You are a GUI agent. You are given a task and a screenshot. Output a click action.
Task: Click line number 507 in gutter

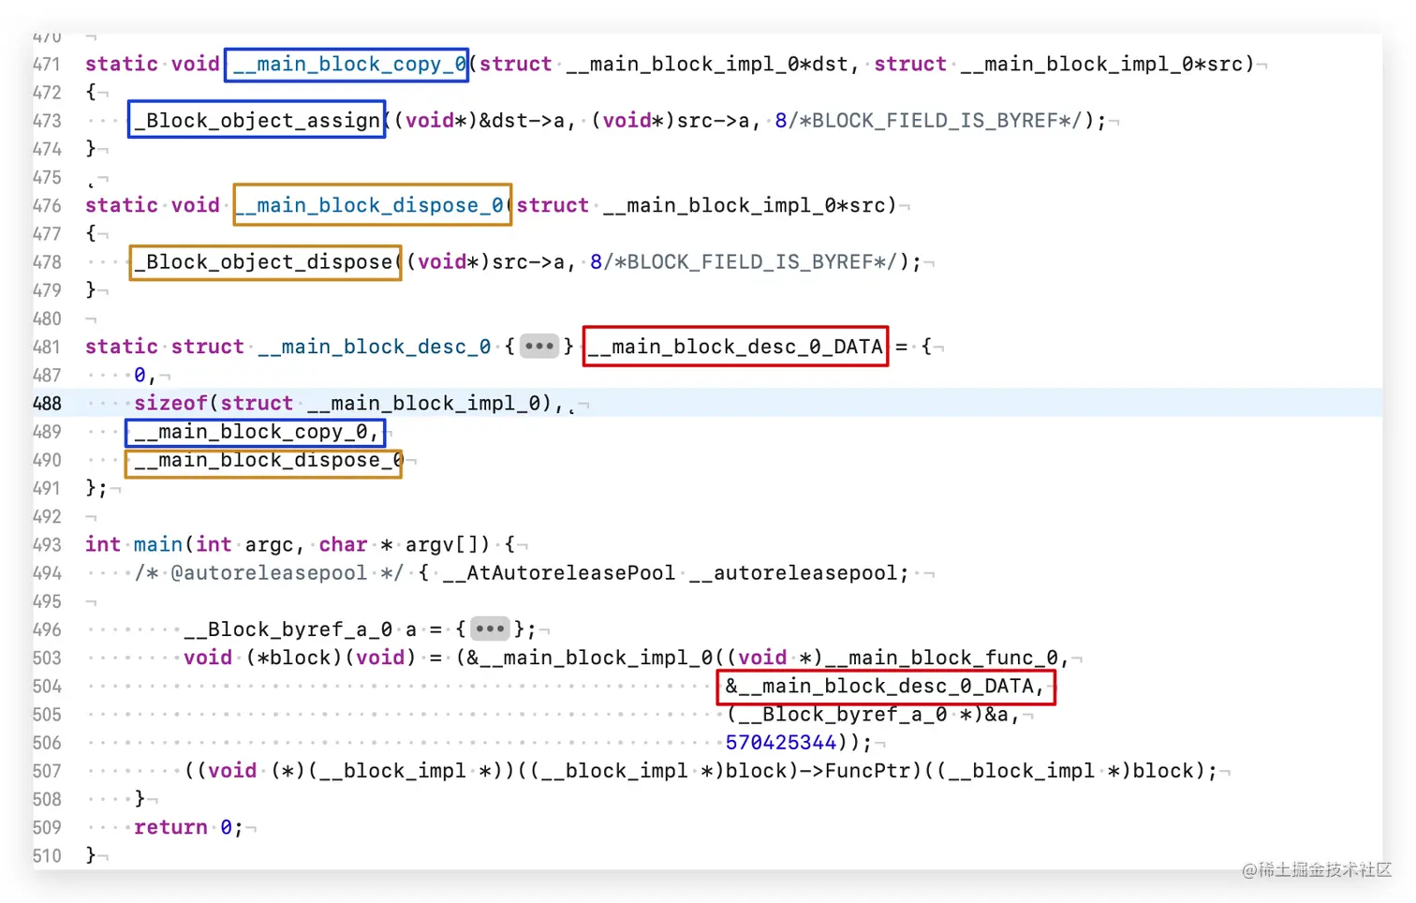pos(47,771)
